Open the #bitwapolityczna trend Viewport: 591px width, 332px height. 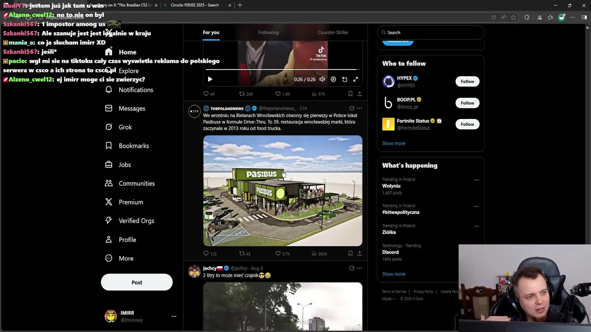pos(400,212)
